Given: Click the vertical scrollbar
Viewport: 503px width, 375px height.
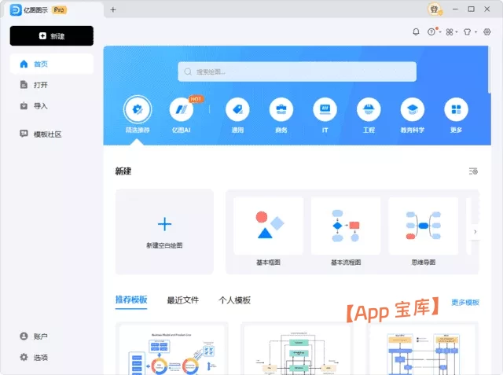Looking at the screenshot, I should click(x=490, y=70).
